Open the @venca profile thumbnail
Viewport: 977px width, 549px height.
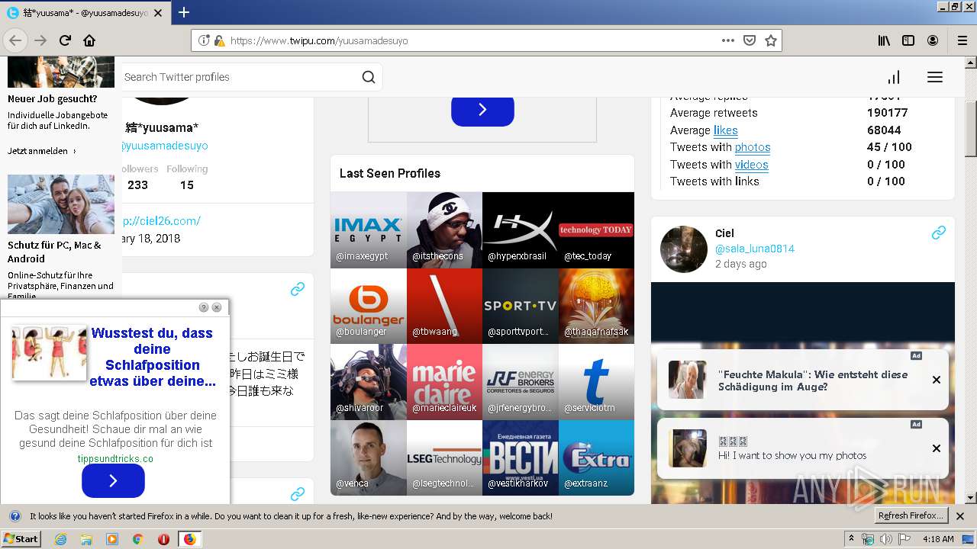369,457
